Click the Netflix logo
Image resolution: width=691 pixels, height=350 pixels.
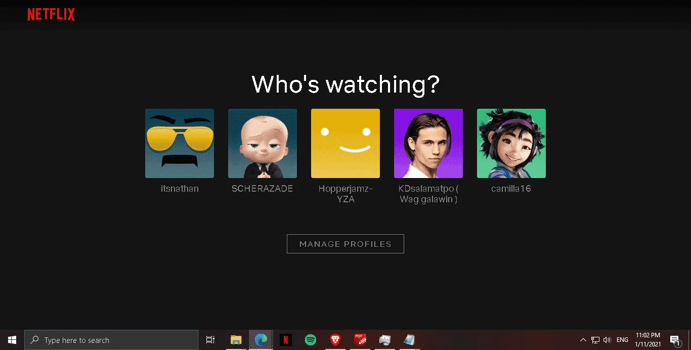[x=51, y=15]
